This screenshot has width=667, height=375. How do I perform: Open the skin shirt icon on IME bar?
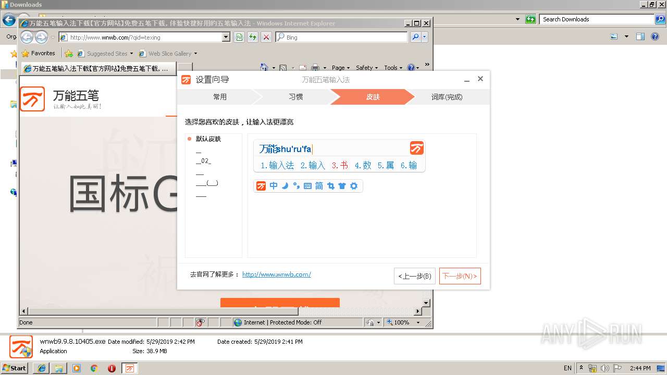click(x=342, y=186)
